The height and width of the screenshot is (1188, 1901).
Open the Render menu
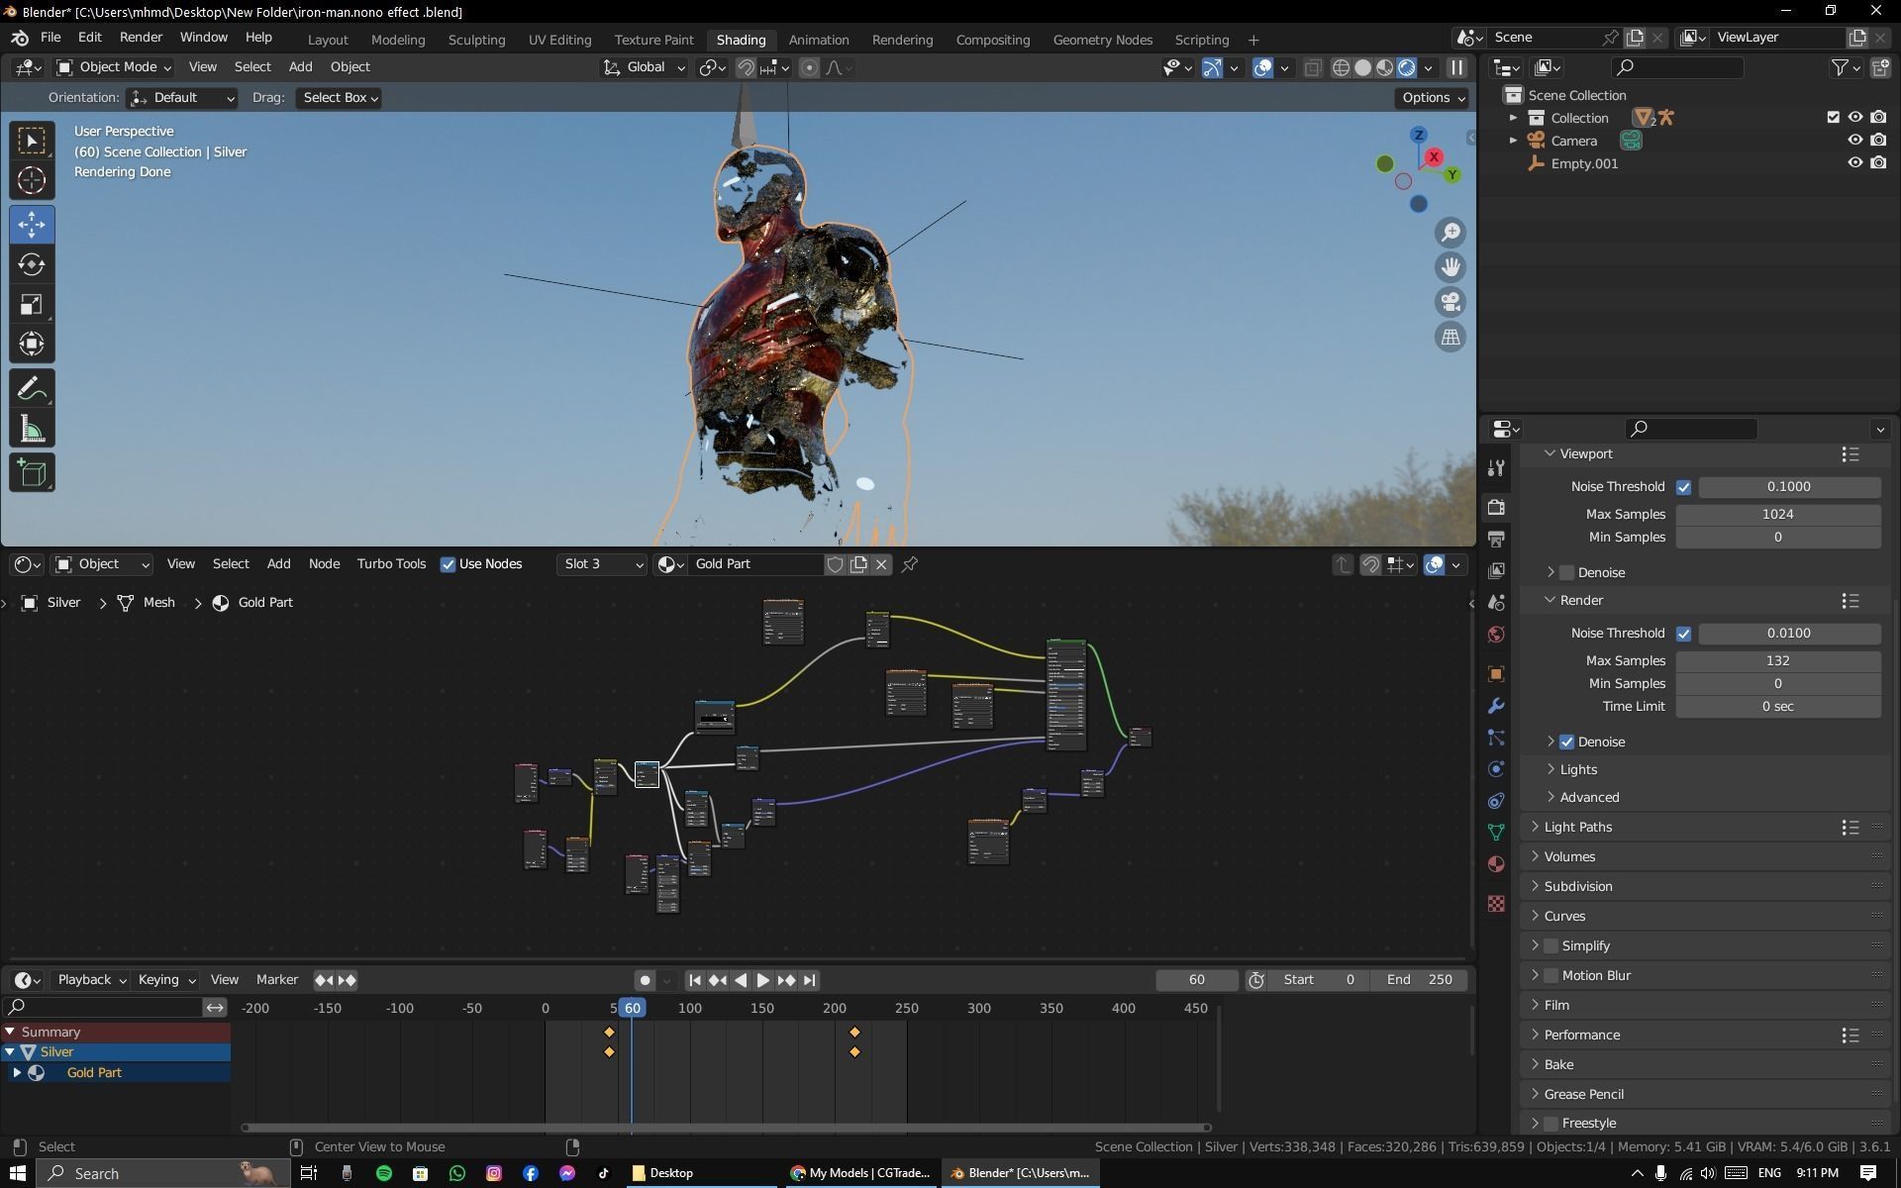tap(141, 37)
